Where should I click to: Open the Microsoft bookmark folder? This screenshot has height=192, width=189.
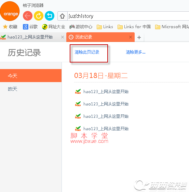[172, 27]
